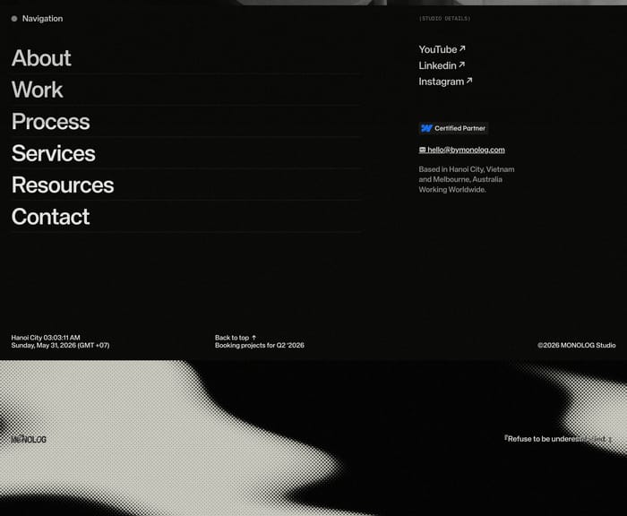Open the Resources page
627x516 pixels.
63,185
